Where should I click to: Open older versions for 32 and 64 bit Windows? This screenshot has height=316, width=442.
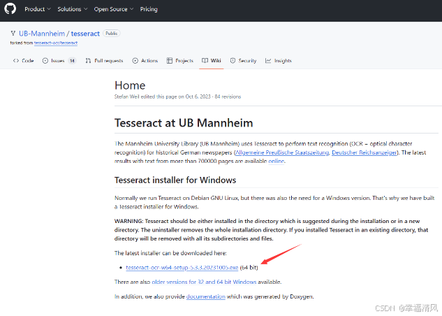[x=204, y=282]
